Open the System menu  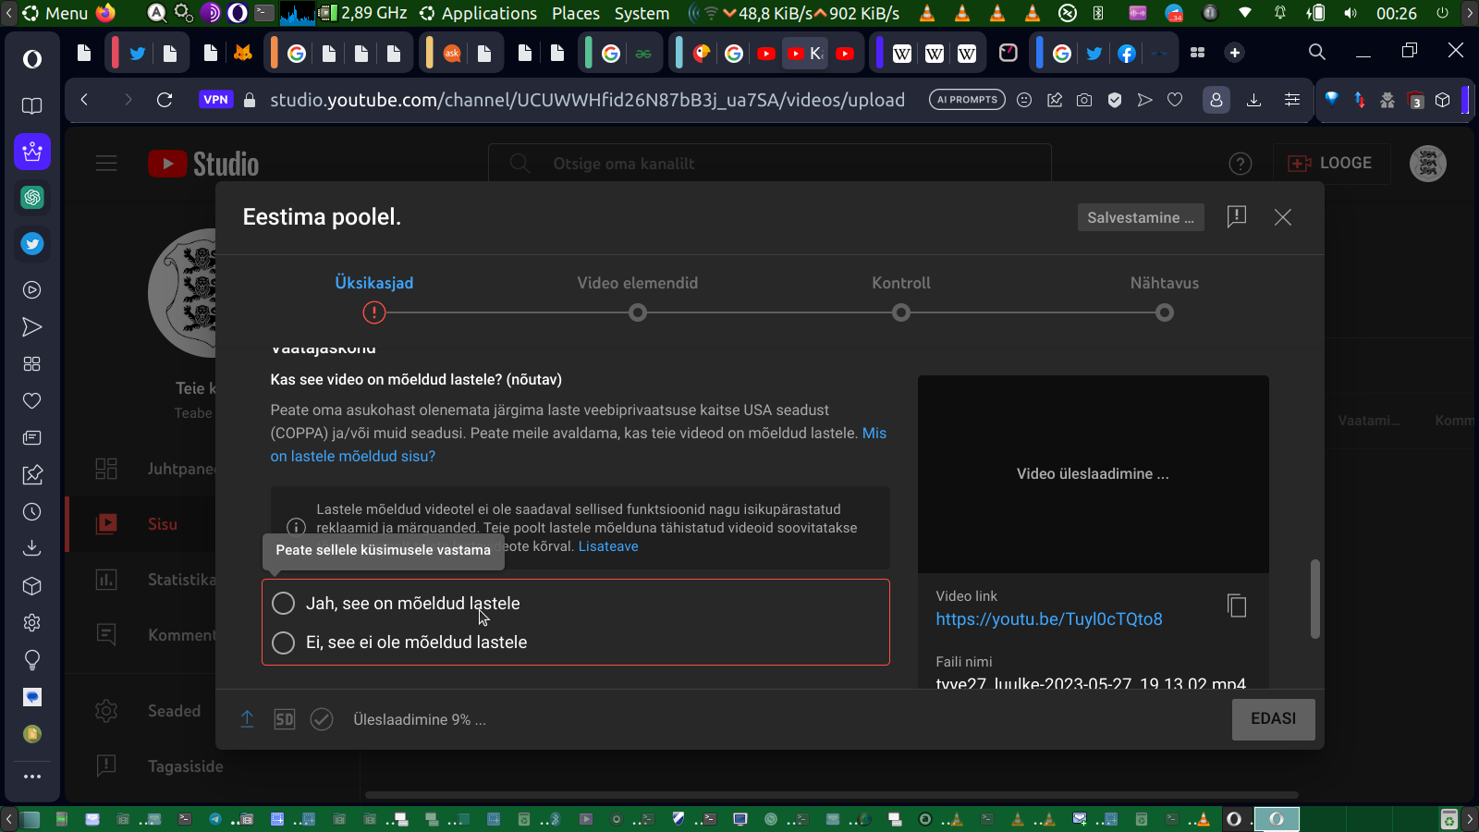tap(642, 13)
